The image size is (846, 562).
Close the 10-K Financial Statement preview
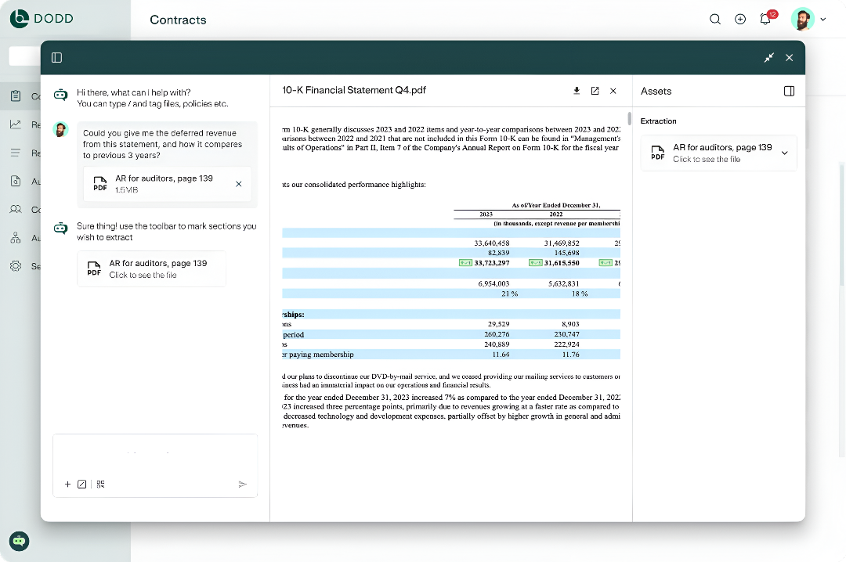tap(613, 91)
